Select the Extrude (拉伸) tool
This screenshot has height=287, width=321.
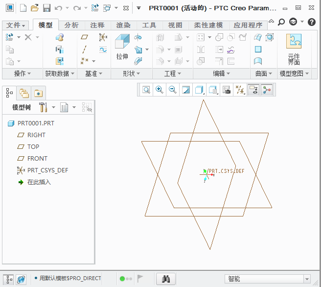(x=122, y=47)
